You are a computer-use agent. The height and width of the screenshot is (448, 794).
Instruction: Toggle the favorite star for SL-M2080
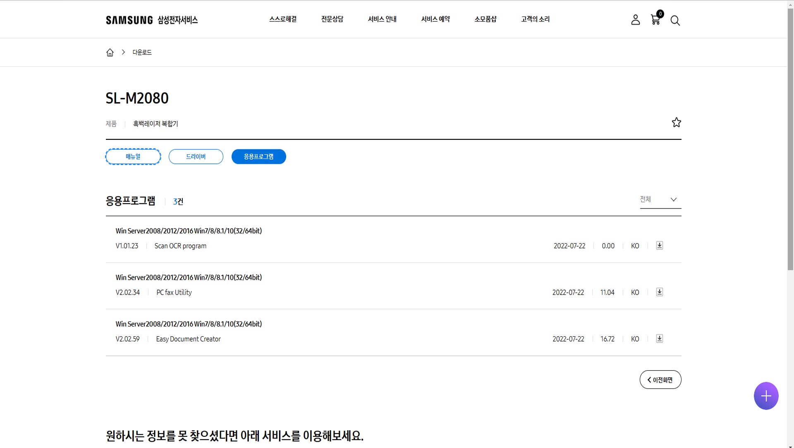coord(676,122)
